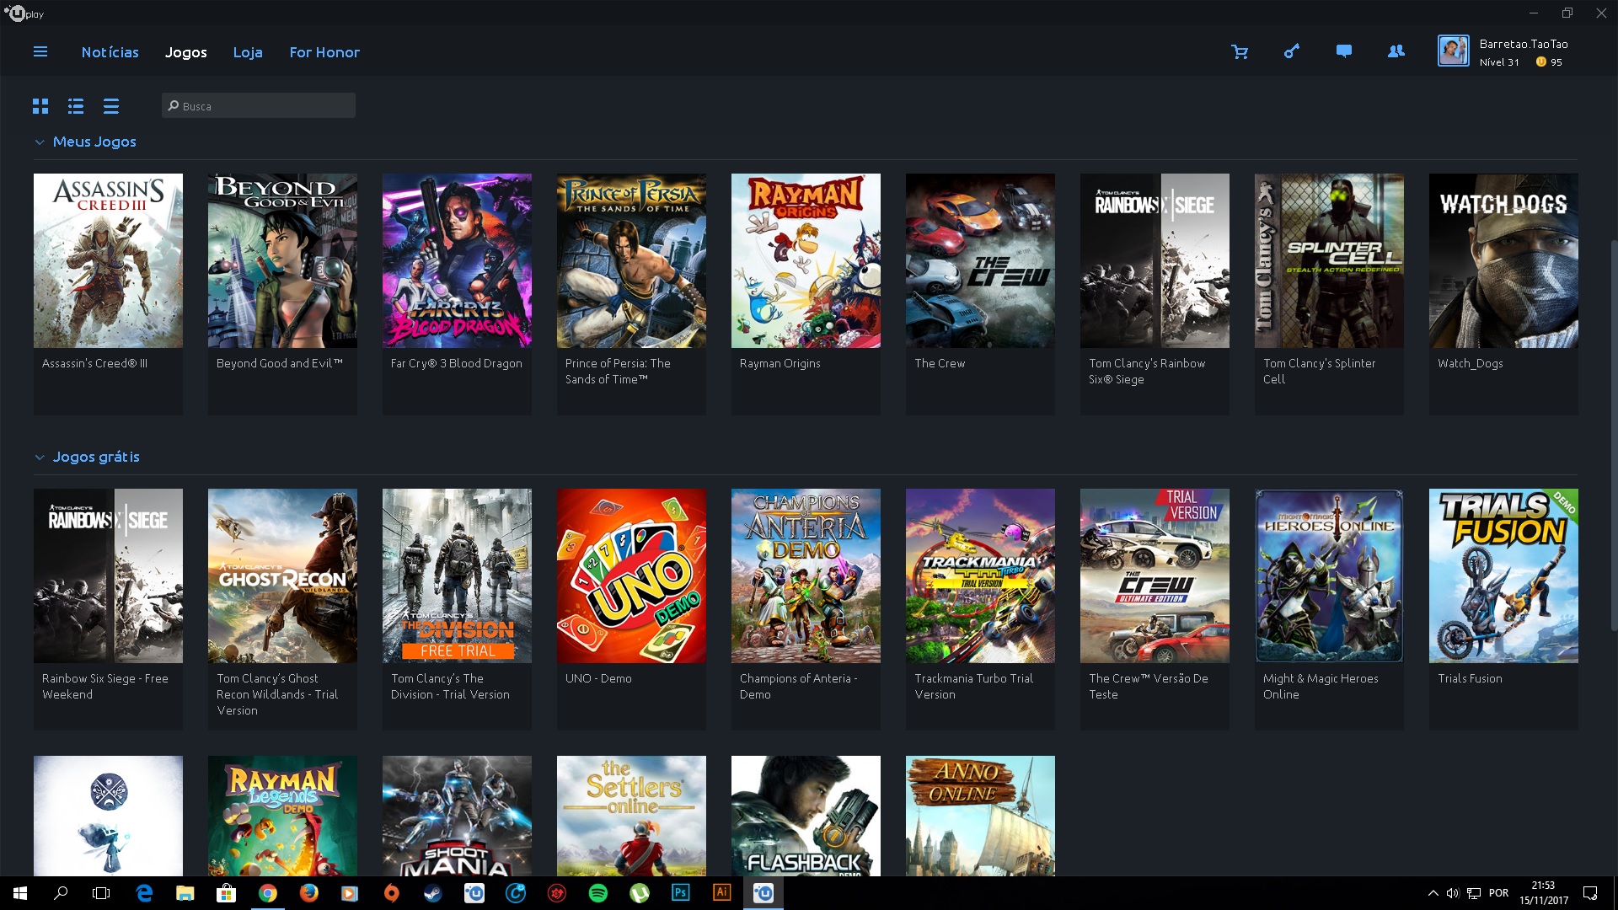The height and width of the screenshot is (910, 1618).
Task: Switch to the compact list view
Action: pyautogui.click(x=111, y=106)
